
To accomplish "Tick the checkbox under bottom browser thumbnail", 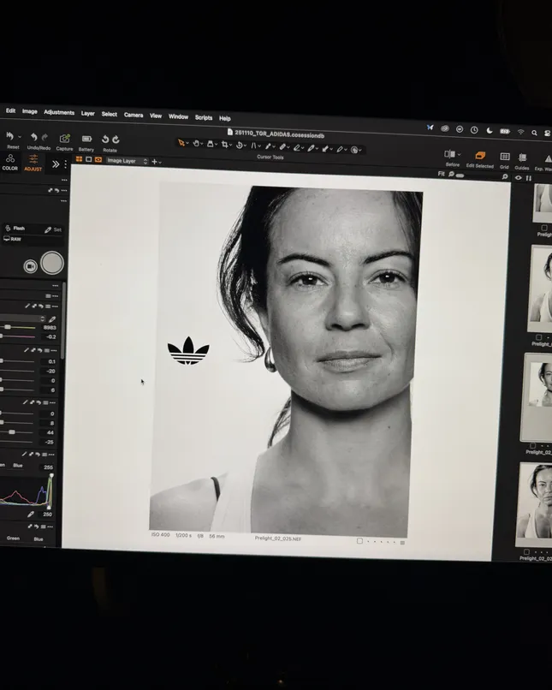I will tap(526, 551).
